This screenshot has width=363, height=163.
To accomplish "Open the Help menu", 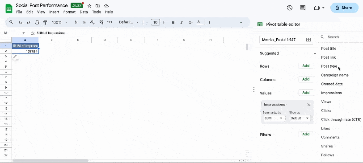I will point(109,12).
